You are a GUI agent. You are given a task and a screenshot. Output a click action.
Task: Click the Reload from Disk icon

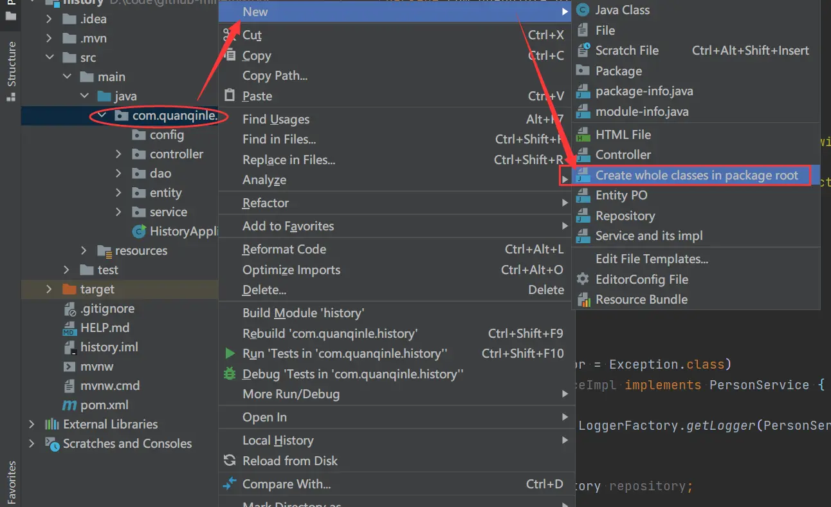point(230,461)
